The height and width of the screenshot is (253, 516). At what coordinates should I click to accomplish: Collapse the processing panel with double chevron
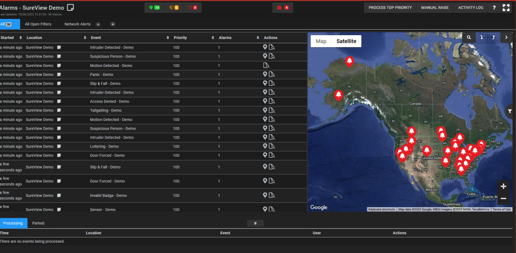coord(255,223)
